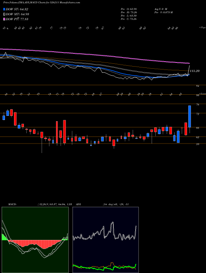Click the 84 price axis label
This screenshot has width=206, height=273.
click(197, 86)
